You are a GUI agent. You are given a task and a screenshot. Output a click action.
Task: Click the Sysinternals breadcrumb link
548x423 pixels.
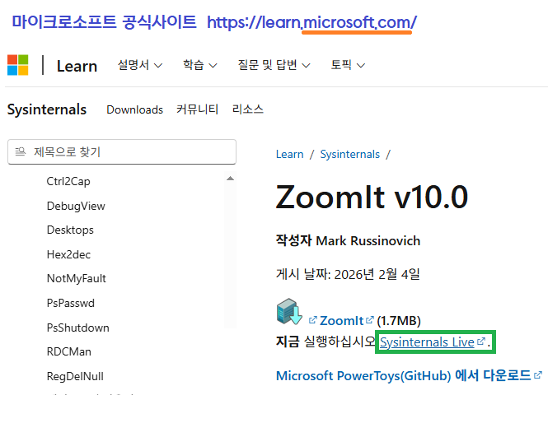pyautogui.click(x=350, y=154)
